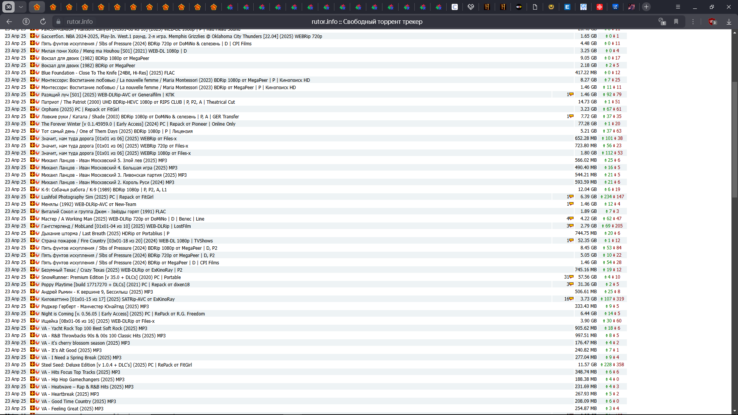Image resolution: width=738 pixels, height=415 pixels.
Task: Click the 417.22 MB size cell
Action: coord(586,73)
